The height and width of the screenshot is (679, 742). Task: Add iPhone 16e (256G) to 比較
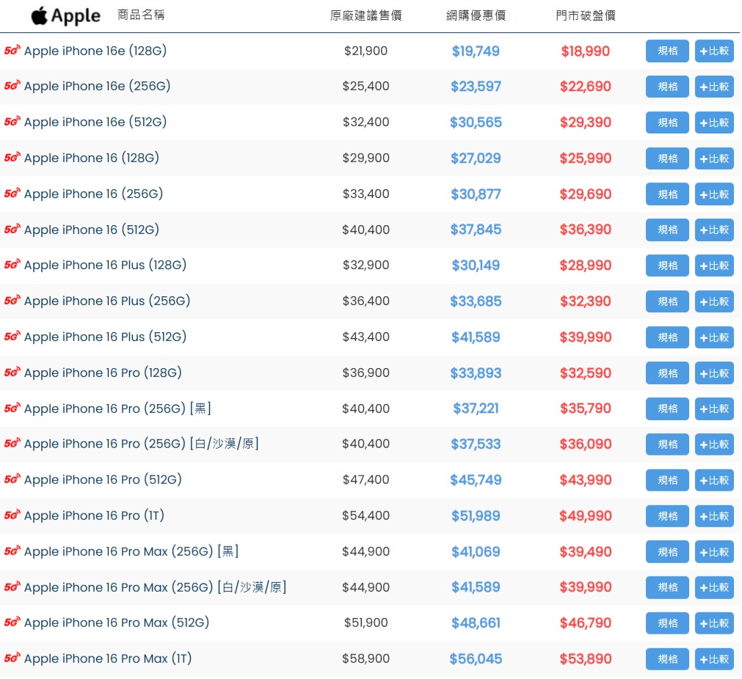(x=713, y=87)
